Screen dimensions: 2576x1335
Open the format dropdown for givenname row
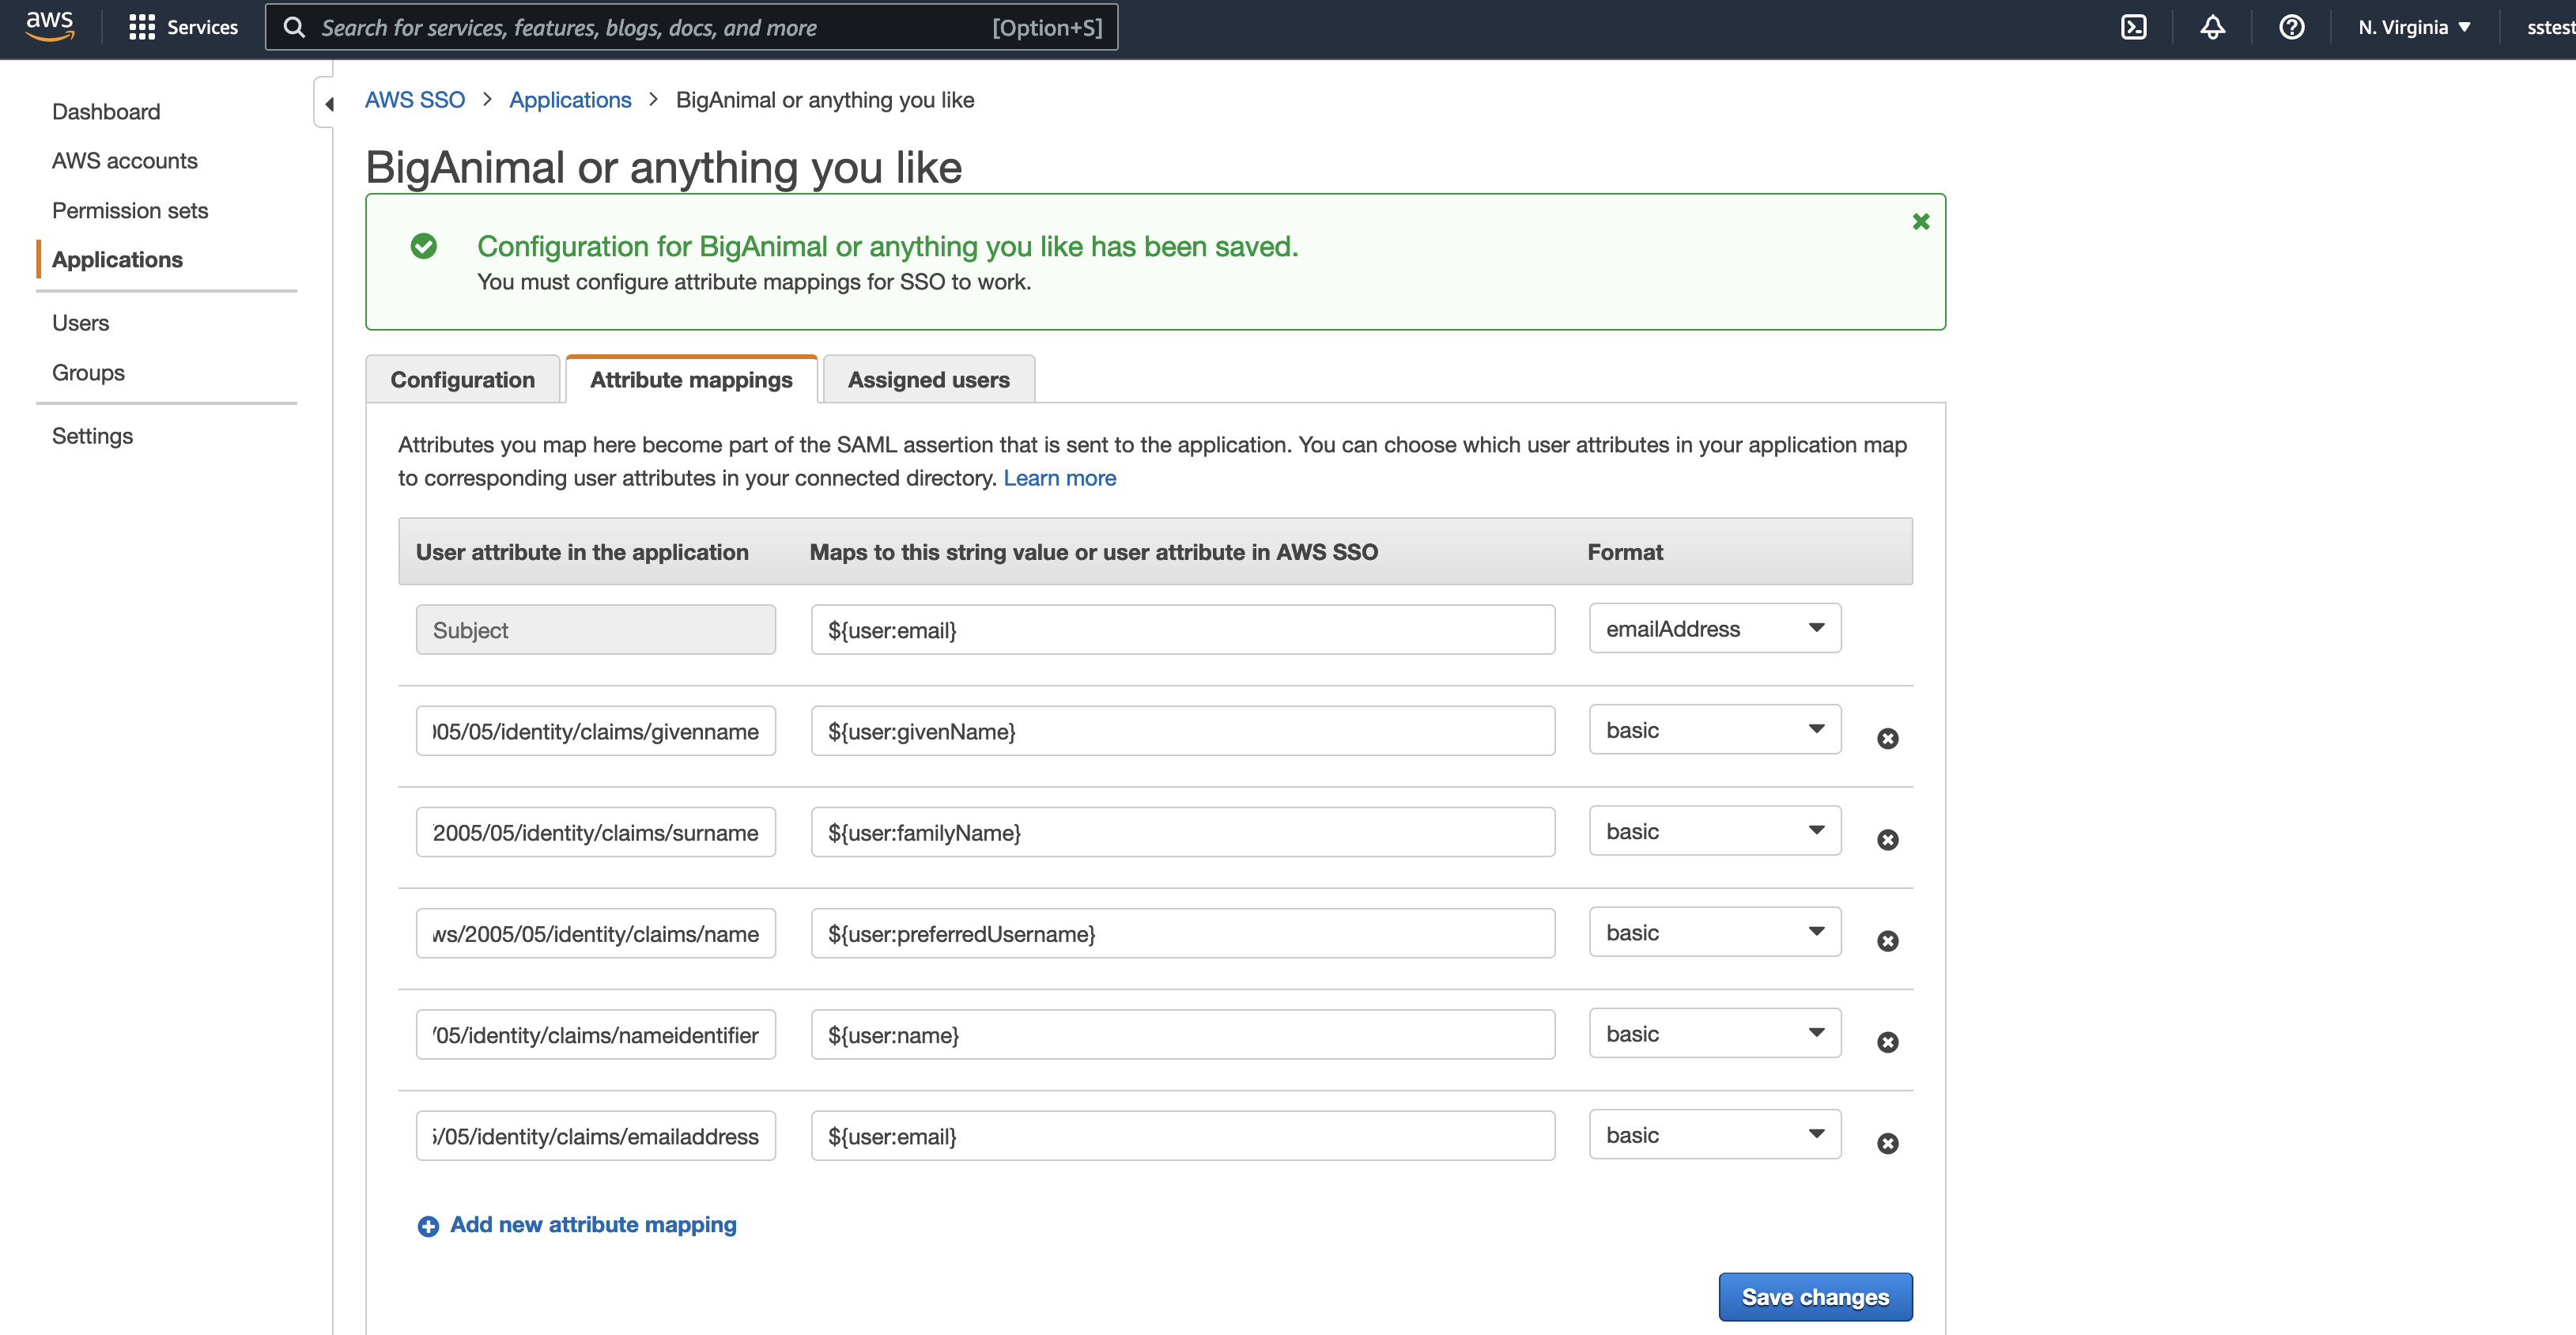[1714, 730]
